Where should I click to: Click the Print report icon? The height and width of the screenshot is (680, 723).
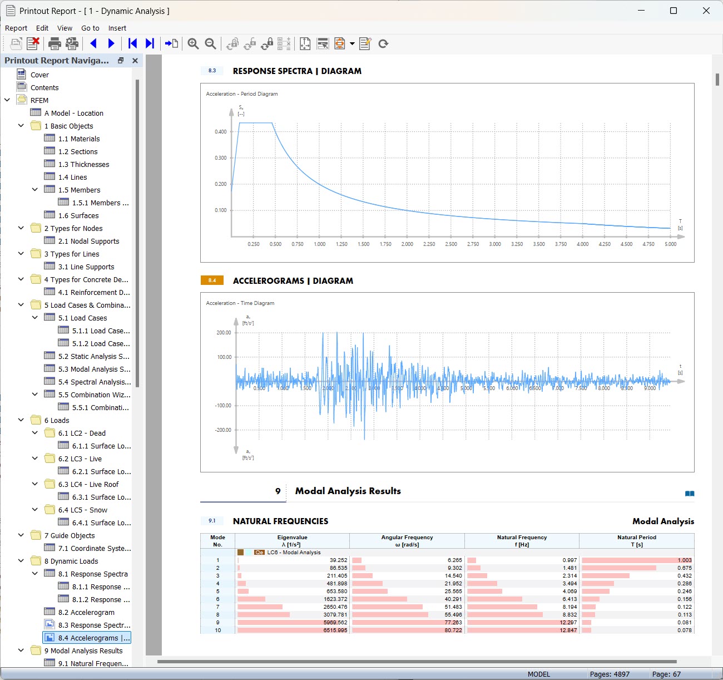(55, 43)
